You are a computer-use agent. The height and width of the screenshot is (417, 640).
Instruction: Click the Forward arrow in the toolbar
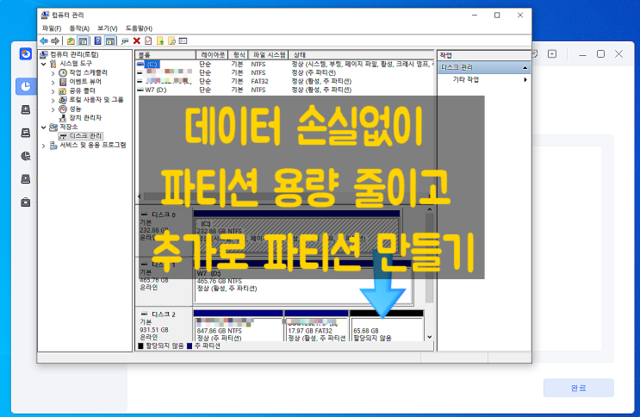54,40
